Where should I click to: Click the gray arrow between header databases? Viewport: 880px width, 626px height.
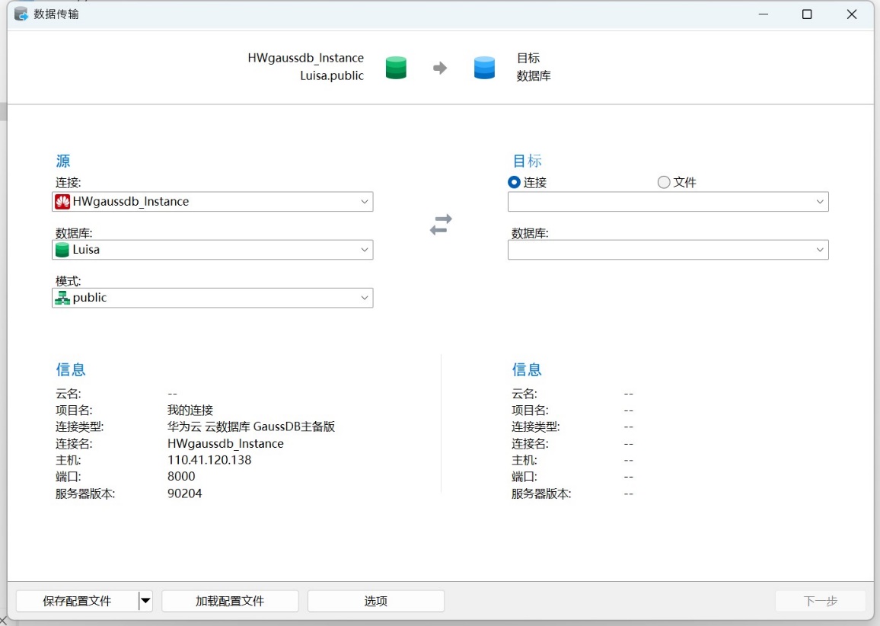pyautogui.click(x=440, y=68)
